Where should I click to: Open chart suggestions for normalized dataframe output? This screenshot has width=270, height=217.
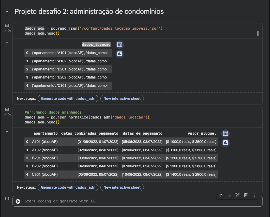[225, 143]
